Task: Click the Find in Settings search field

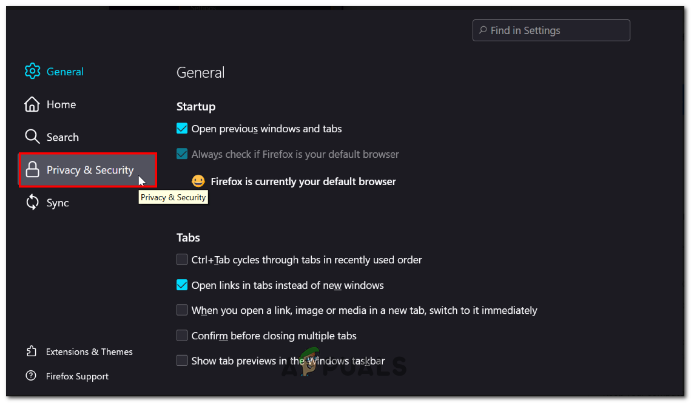Action: [x=550, y=30]
